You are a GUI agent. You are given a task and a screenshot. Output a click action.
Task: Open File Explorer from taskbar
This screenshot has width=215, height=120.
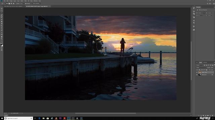(43, 118)
